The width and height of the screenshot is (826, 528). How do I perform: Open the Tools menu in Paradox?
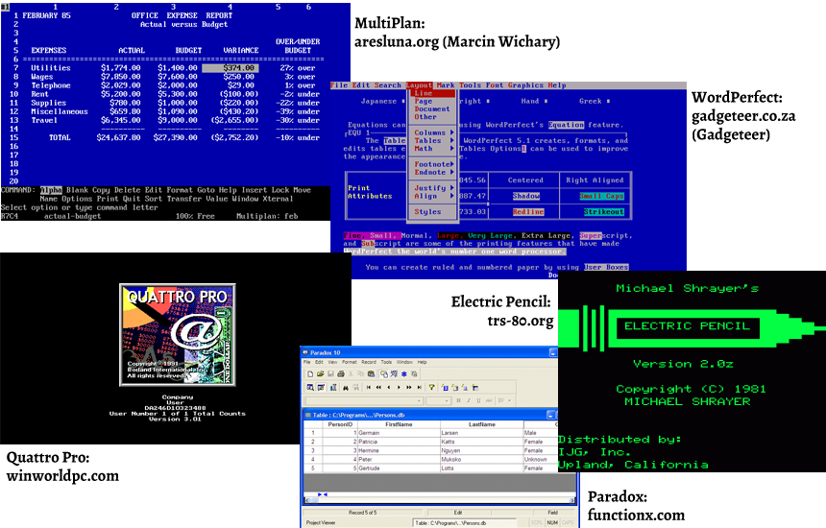pyautogui.click(x=386, y=362)
